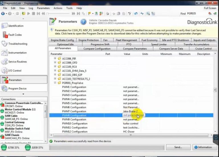Image resolution: width=219 pixels, height=157 pixels.
Task: Collapse the PGR001_PropValve folder
Action: click(x=55, y=83)
